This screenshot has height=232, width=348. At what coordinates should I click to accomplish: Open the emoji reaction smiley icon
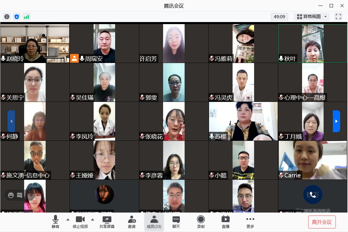(x=11, y=195)
